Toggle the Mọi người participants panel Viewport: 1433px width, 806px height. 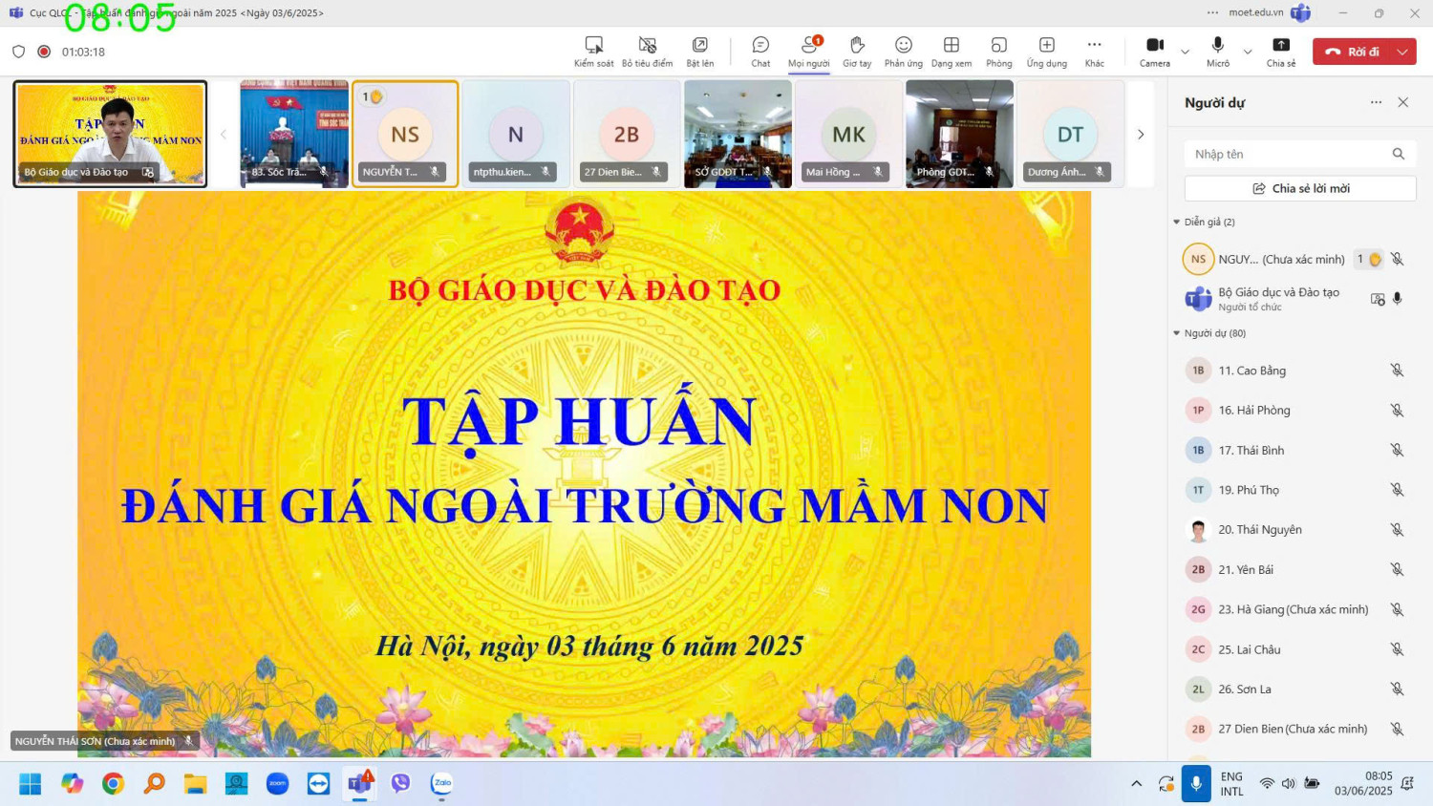(808, 51)
